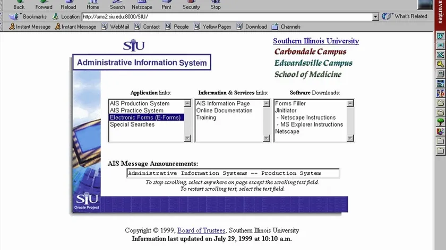Click the blue screen icon below Word
The image size is (446, 250).
[440, 45]
